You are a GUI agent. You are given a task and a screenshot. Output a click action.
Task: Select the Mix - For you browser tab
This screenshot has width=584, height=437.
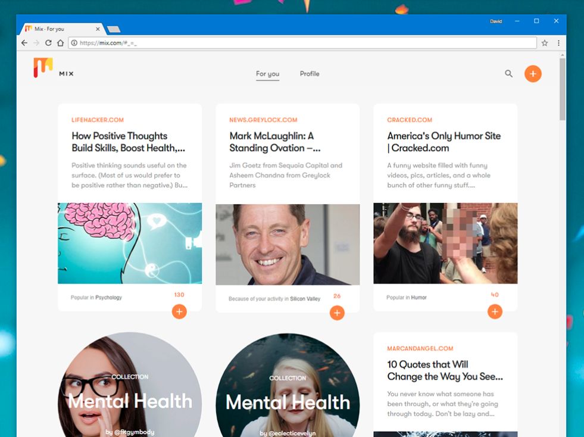click(x=61, y=29)
